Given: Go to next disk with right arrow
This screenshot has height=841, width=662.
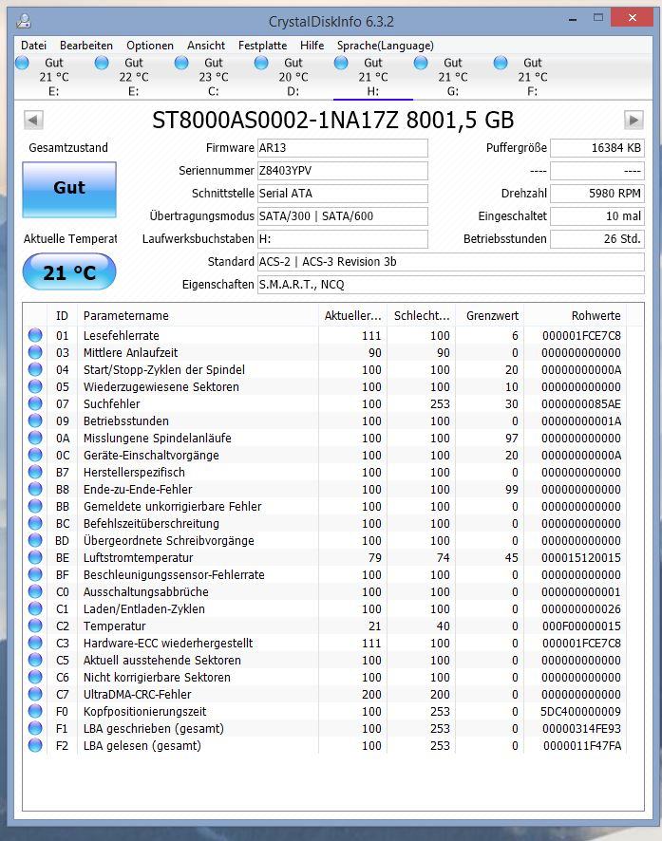Looking at the screenshot, I should pyautogui.click(x=634, y=120).
